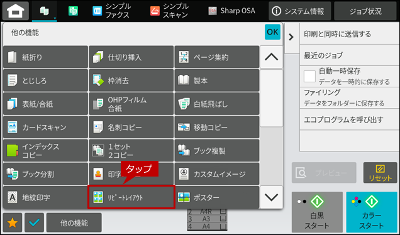The image size is (400, 235).
Task: Choose エコプログラムを呼び出す
Action: (350, 119)
